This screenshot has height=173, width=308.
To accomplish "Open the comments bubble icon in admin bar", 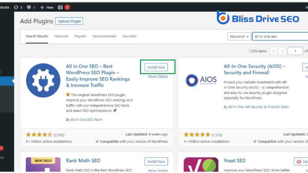I will (31, 7).
